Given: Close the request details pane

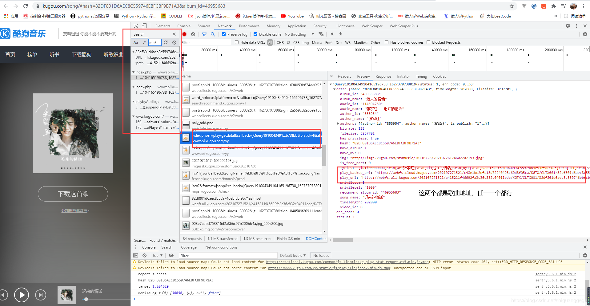Looking at the screenshot, I should click(331, 76).
